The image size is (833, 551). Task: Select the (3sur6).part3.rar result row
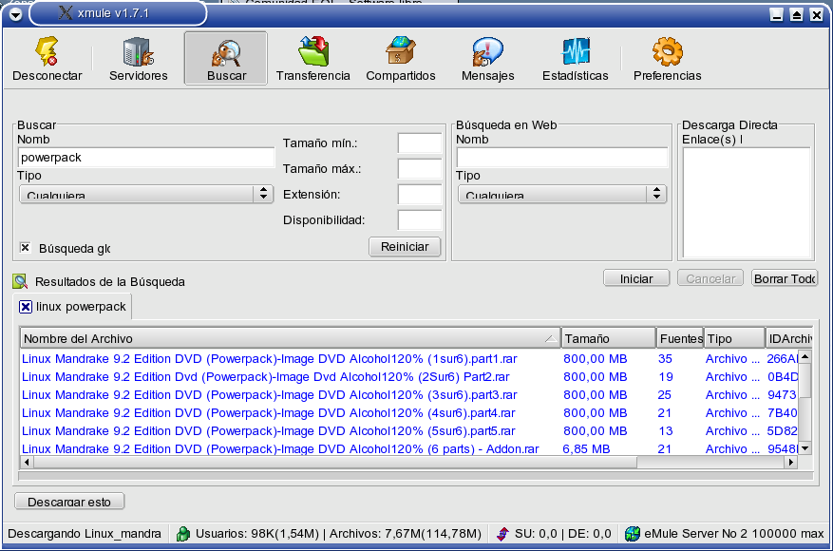click(409, 395)
